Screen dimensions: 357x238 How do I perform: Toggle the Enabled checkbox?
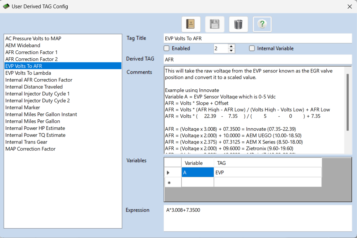coord(167,49)
